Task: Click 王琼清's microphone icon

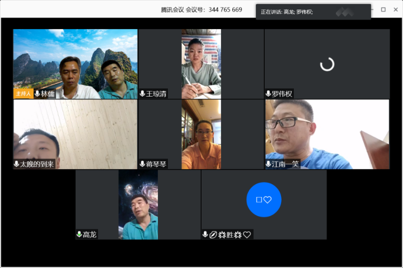Action: pos(143,94)
